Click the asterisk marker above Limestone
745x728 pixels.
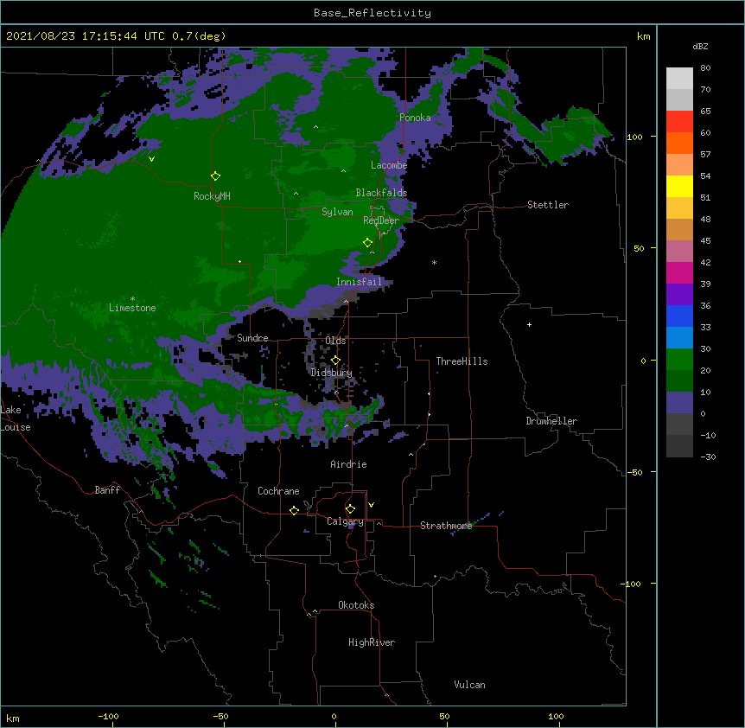(132, 299)
